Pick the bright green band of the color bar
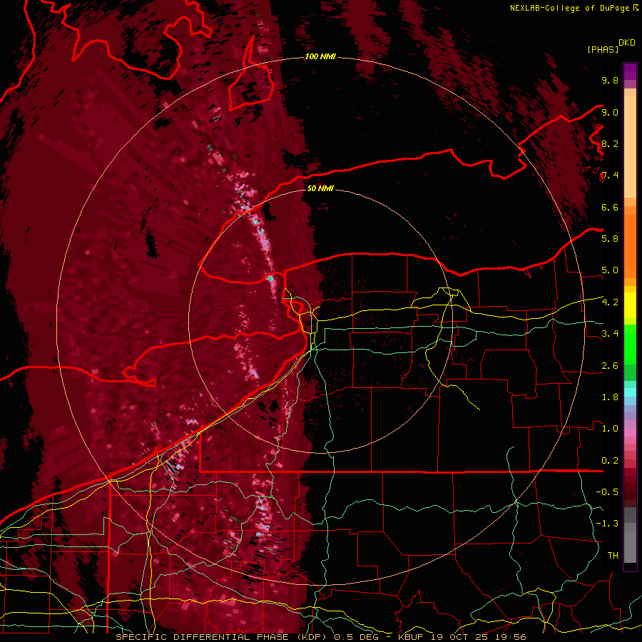The height and width of the screenshot is (642, 642). click(x=630, y=344)
